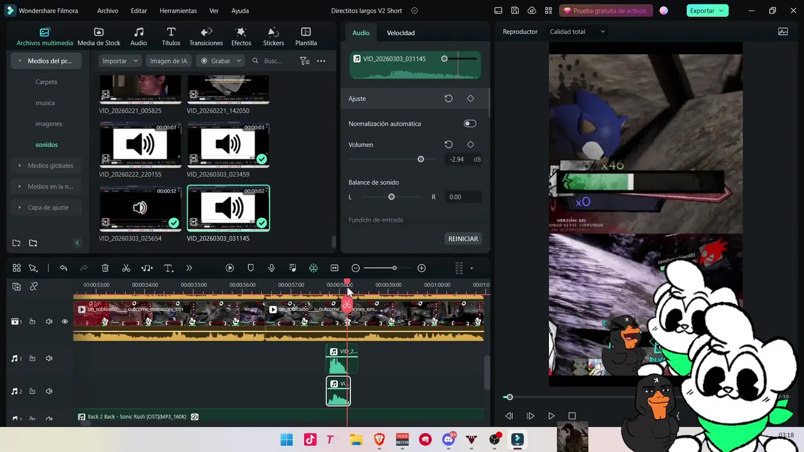Image resolution: width=804 pixels, height=452 pixels.
Task: Reset the Volumen value
Action: coord(448,144)
